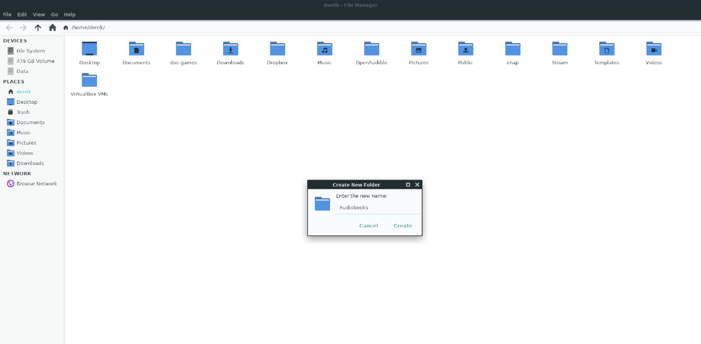This screenshot has height=344, width=701.
Task: Go to parent folder with up arrow
Action: 38,27
